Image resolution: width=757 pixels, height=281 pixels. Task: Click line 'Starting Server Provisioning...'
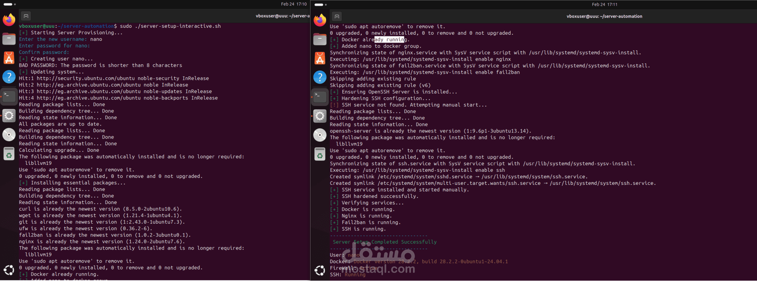(x=71, y=33)
